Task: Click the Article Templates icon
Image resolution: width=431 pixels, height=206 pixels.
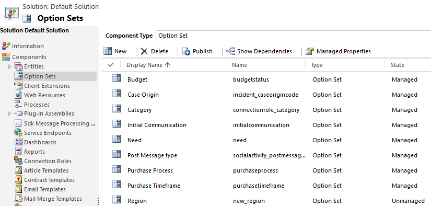Action: (18, 170)
